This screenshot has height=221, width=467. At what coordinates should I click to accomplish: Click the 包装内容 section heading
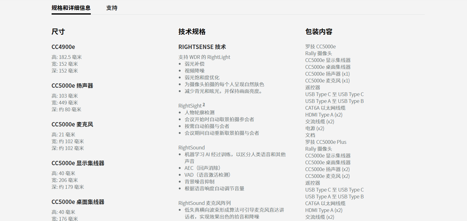[x=319, y=32]
